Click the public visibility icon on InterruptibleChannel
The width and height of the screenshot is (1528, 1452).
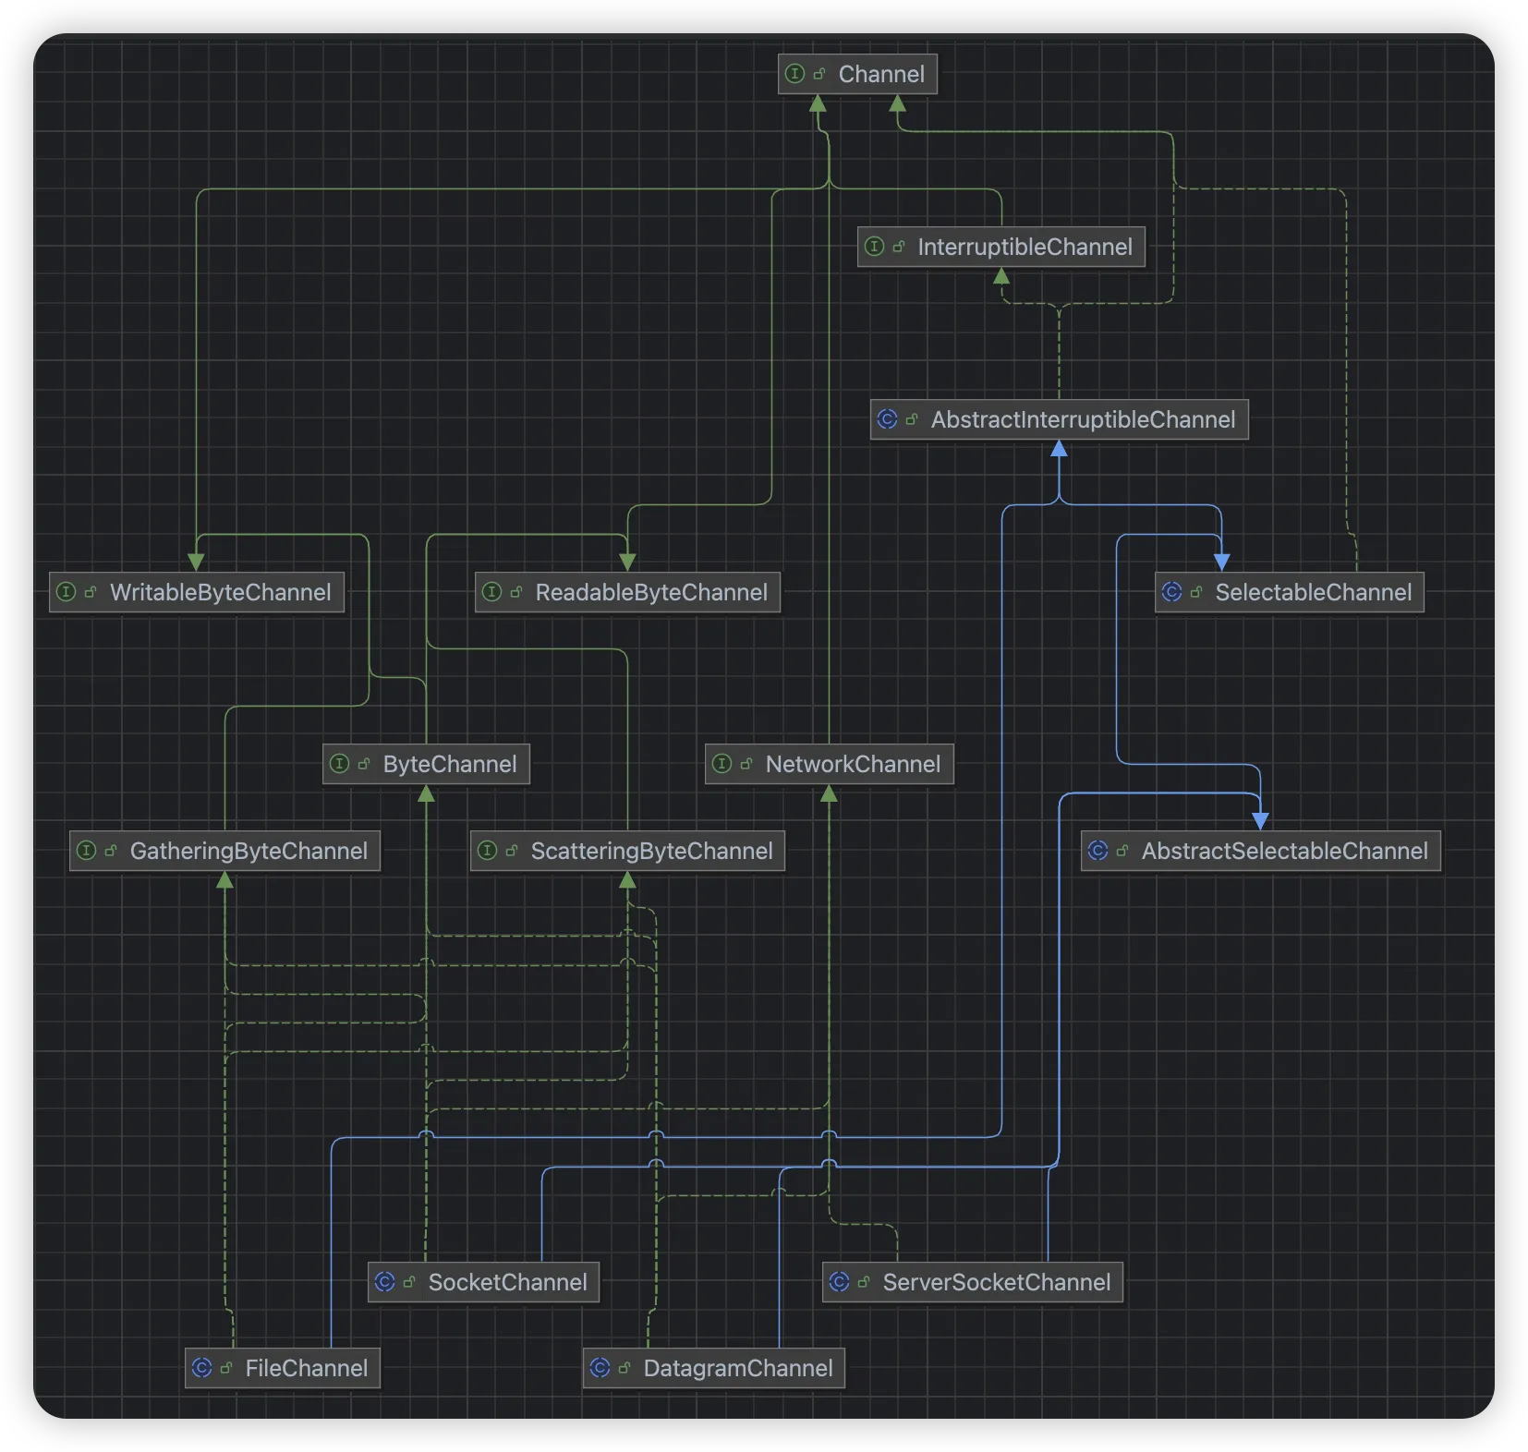click(x=899, y=247)
